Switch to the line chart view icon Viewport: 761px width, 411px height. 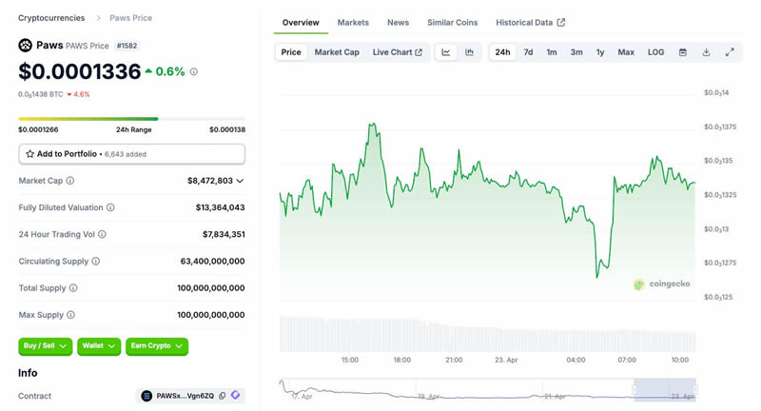(x=446, y=52)
